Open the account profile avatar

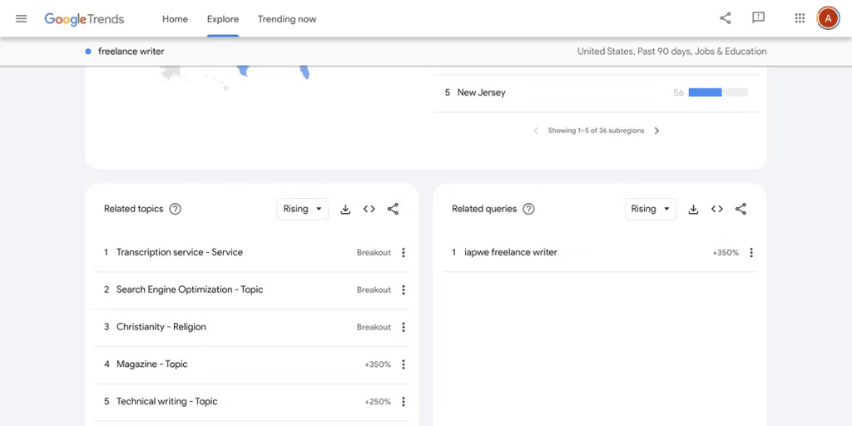(x=828, y=18)
